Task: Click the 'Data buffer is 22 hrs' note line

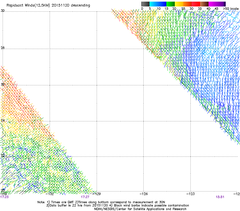Action: (117, 205)
